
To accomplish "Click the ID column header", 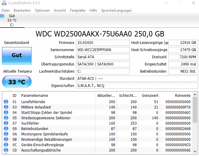I will click(x=14, y=95).
